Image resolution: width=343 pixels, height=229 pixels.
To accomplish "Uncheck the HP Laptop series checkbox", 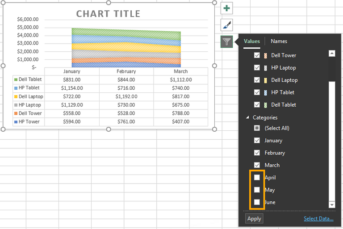I will (257, 67).
